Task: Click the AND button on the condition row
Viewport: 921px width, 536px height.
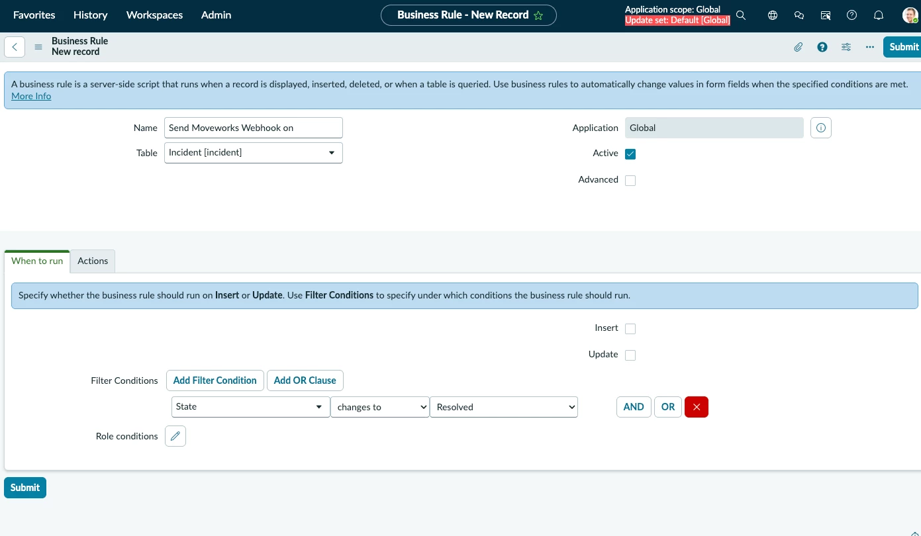Action: [x=634, y=407]
